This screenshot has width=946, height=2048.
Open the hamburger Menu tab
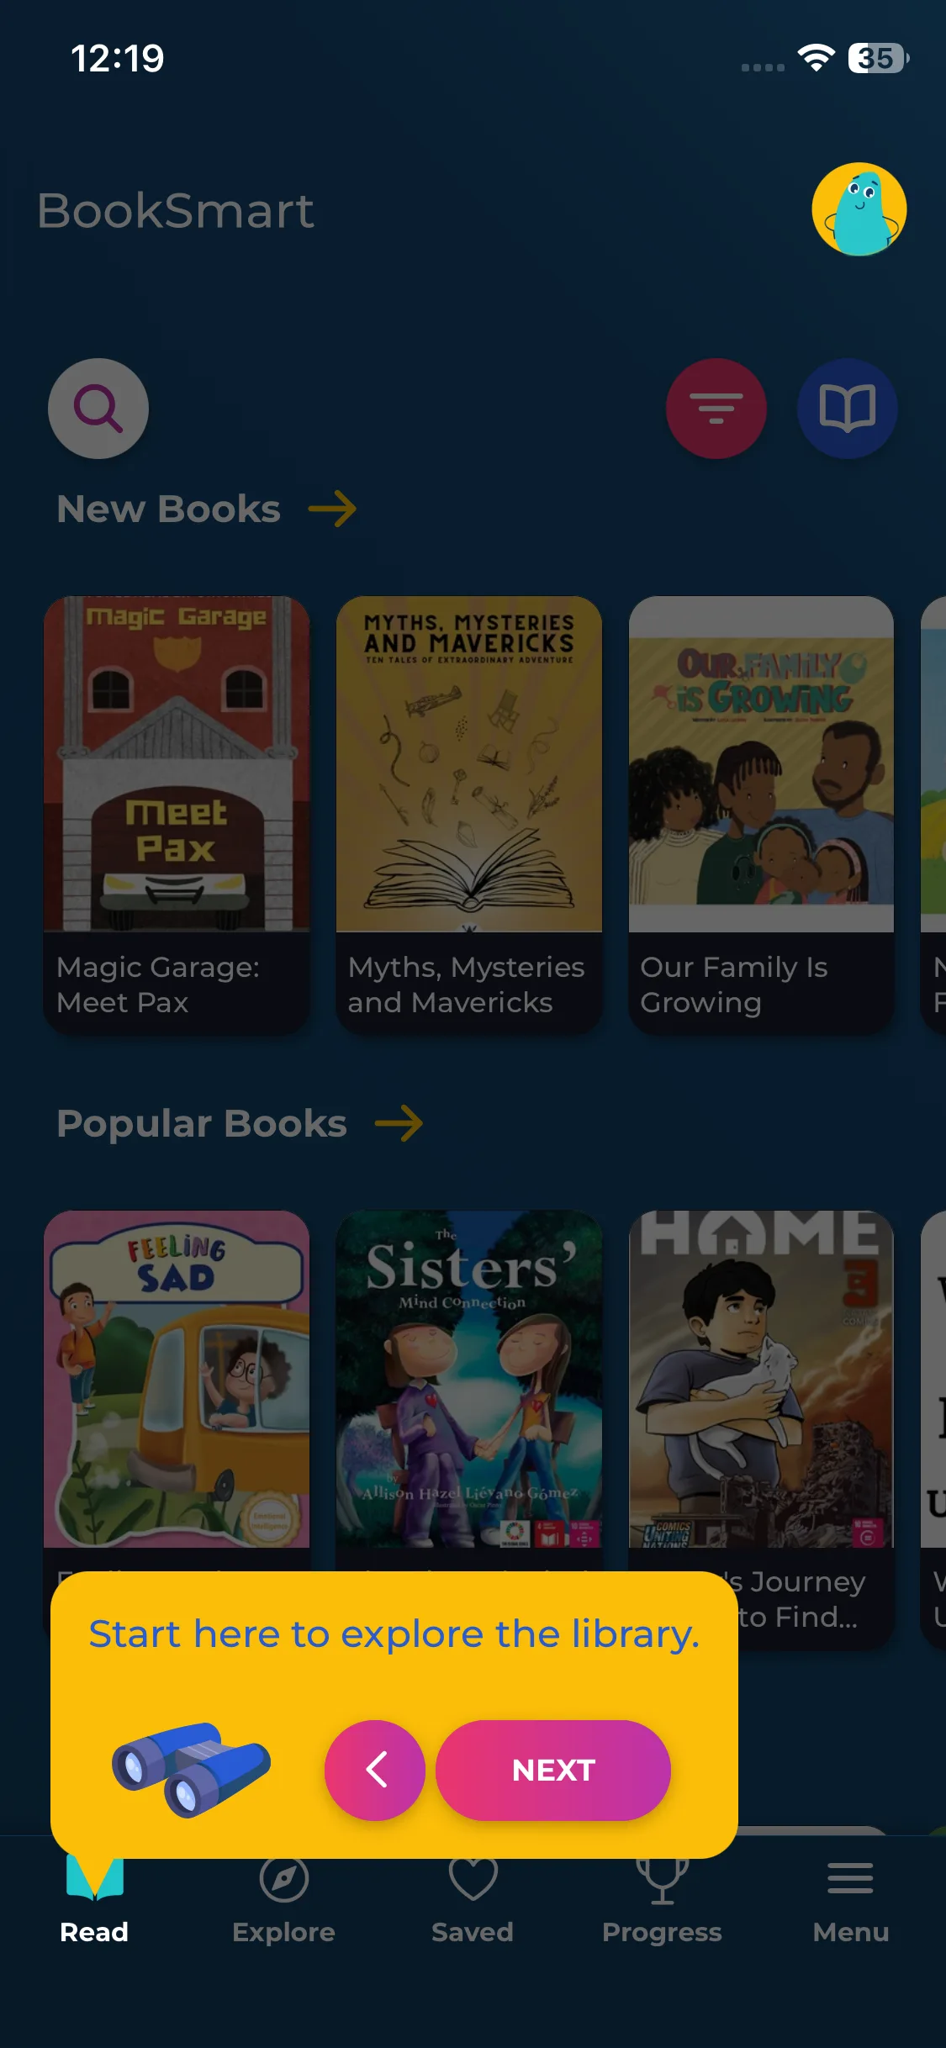(x=850, y=1878)
